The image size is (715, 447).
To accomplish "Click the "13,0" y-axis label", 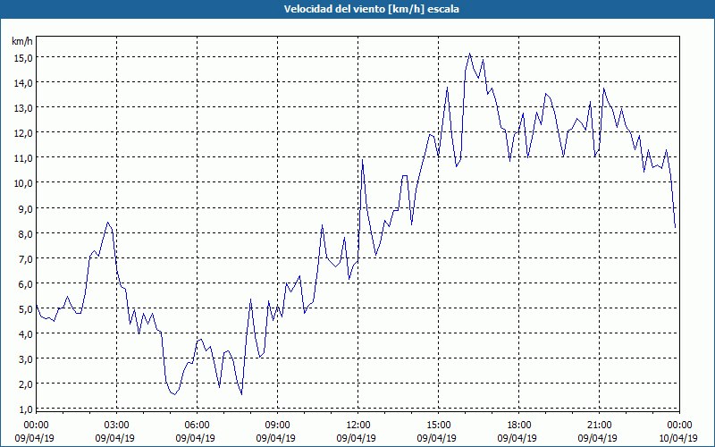I will [x=24, y=108].
